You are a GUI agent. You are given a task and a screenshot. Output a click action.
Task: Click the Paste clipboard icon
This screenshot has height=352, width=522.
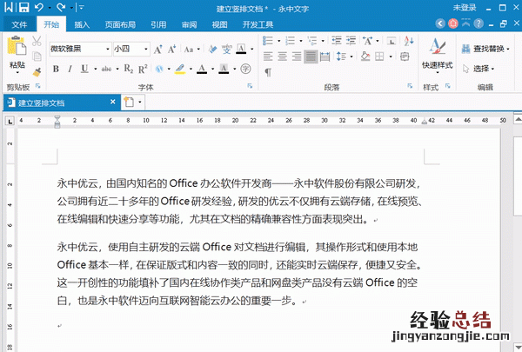pos(17,45)
